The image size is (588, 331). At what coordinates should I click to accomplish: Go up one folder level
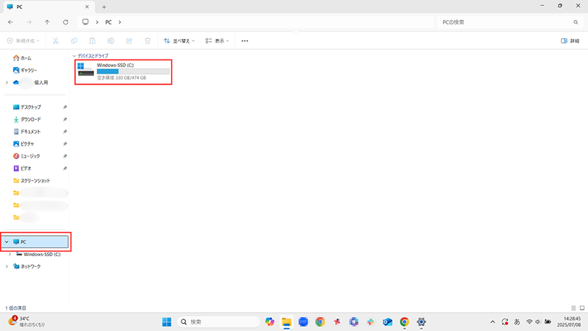[47, 22]
